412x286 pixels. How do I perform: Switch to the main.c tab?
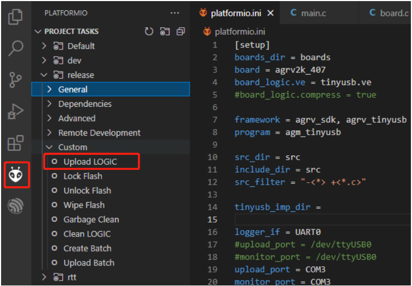click(x=313, y=13)
